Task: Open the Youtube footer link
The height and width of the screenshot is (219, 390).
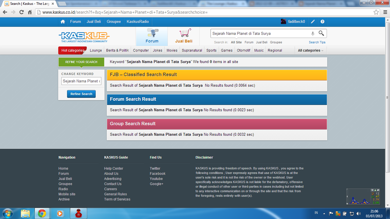Action: click(156, 179)
